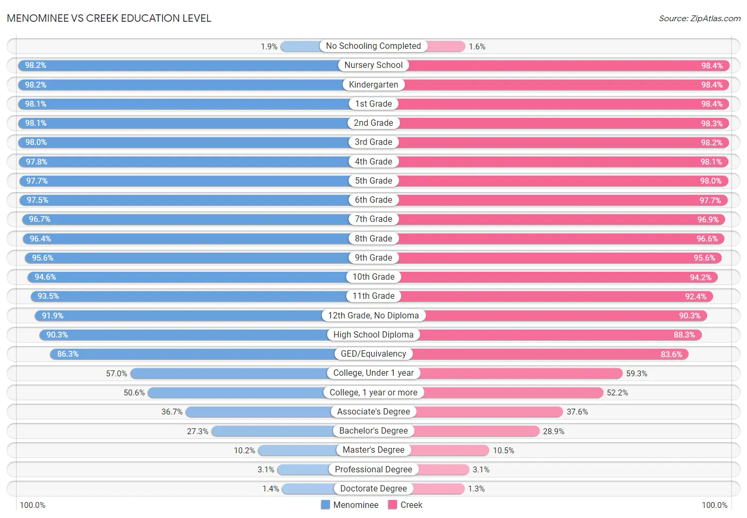Click the Doctorate Degree category label

(373, 488)
